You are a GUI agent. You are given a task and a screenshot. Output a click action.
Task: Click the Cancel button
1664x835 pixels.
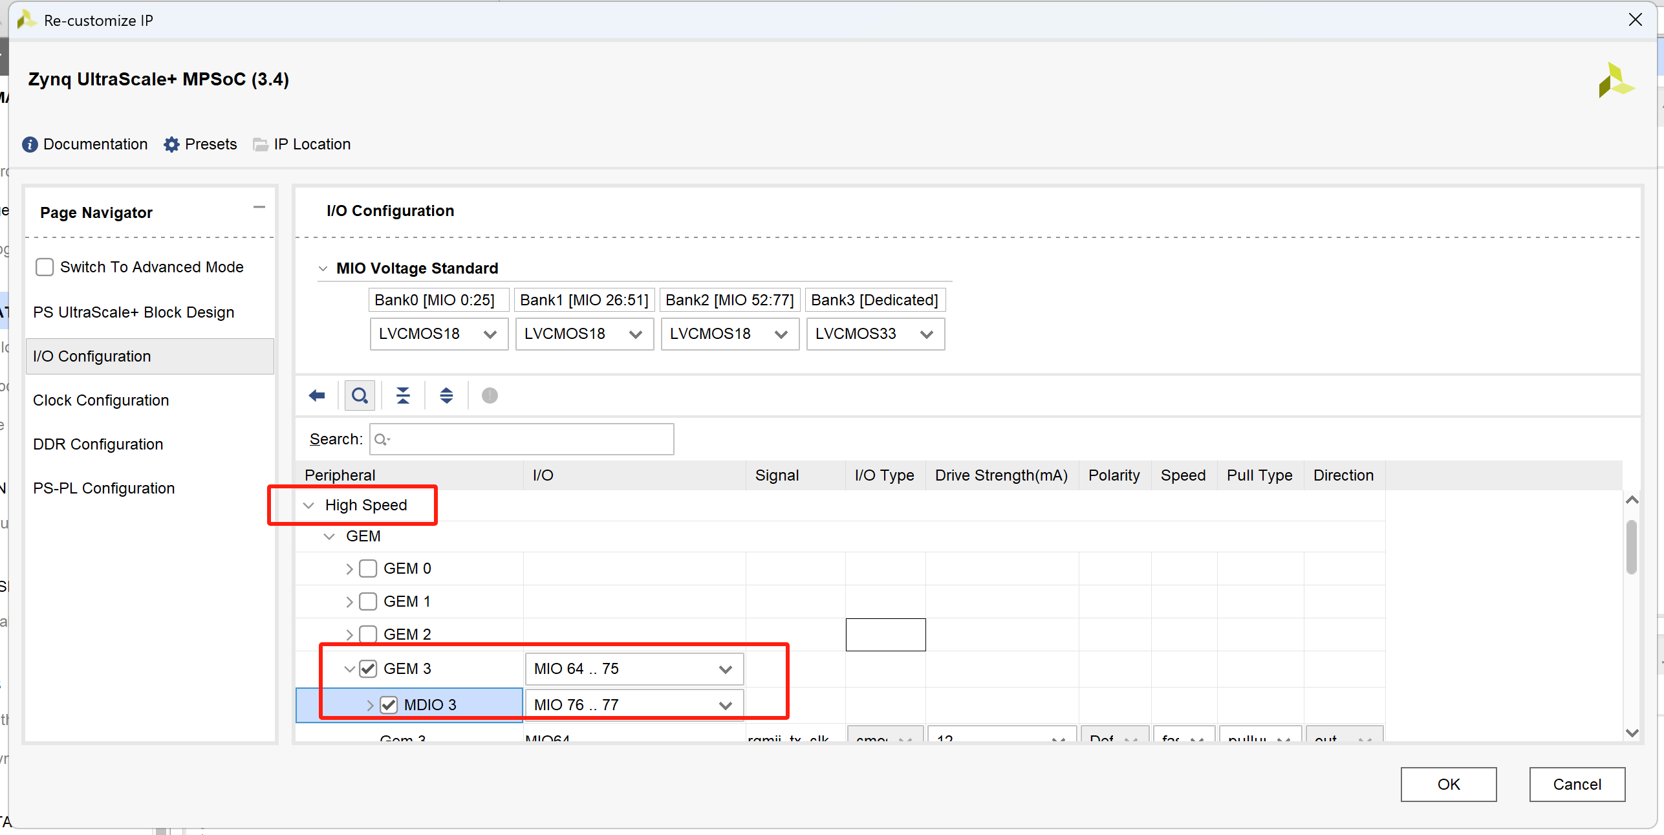(x=1577, y=784)
